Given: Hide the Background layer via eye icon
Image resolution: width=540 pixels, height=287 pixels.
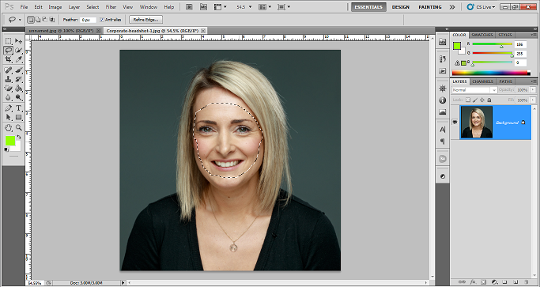Looking at the screenshot, I should click(455, 123).
